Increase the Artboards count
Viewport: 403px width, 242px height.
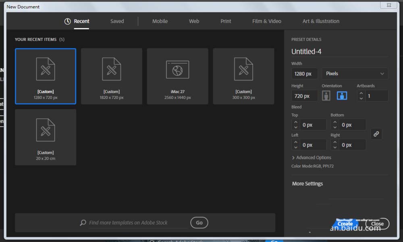pyautogui.click(x=361, y=93)
